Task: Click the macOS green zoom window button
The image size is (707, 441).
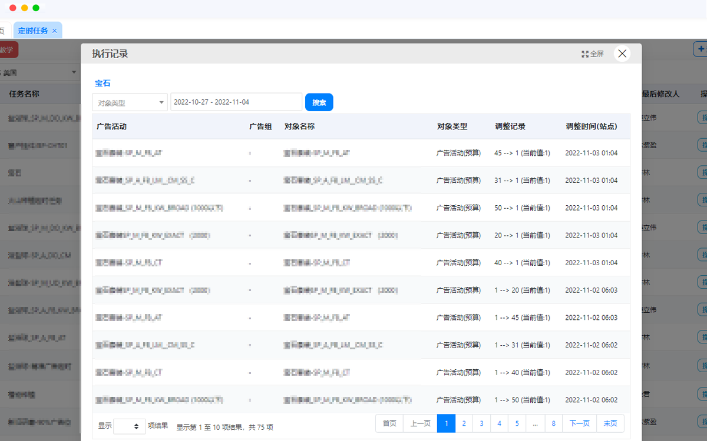Action: click(x=36, y=8)
